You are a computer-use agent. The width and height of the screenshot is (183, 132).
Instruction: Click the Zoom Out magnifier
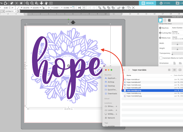[x=32, y=3]
